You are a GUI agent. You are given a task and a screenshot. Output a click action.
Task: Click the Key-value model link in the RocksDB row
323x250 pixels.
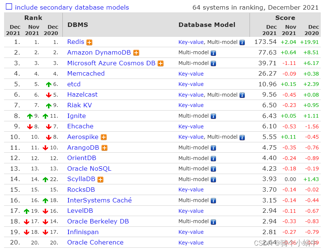[x=191, y=190]
